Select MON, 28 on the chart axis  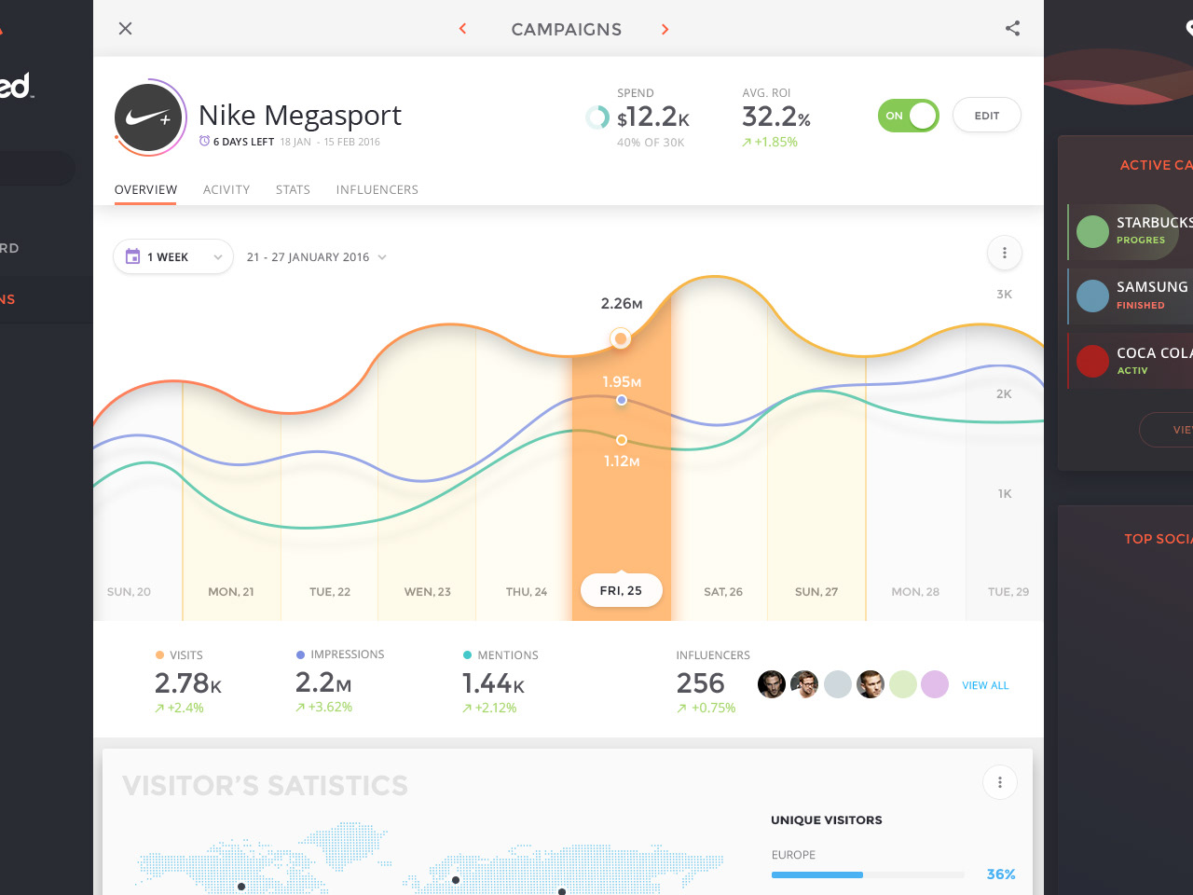915,592
